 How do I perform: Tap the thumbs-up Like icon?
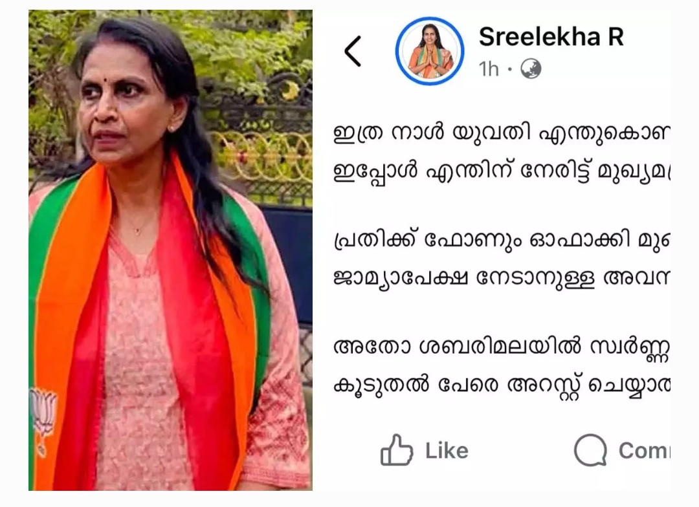[x=396, y=451]
